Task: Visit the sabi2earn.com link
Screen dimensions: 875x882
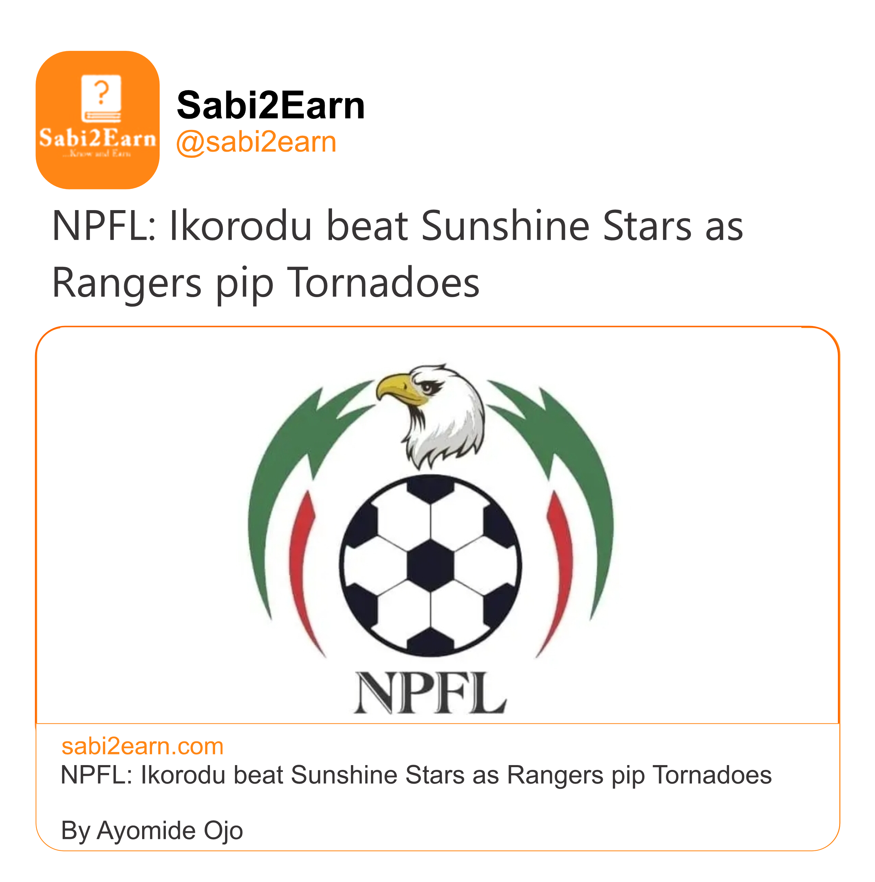Action: (x=142, y=747)
